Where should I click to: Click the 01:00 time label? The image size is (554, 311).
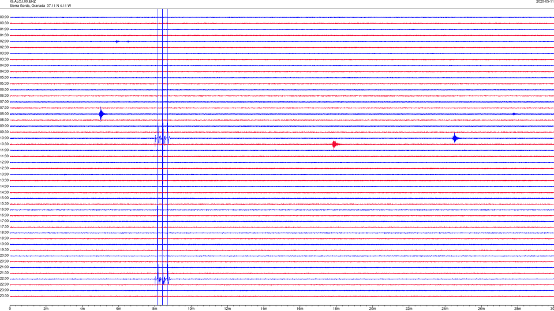click(x=5, y=29)
